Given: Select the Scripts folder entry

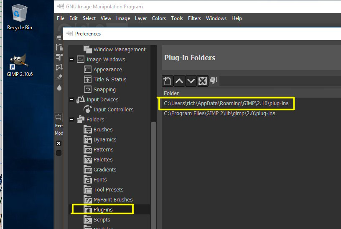Looking at the screenshot, I should click(x=102, y=220).
